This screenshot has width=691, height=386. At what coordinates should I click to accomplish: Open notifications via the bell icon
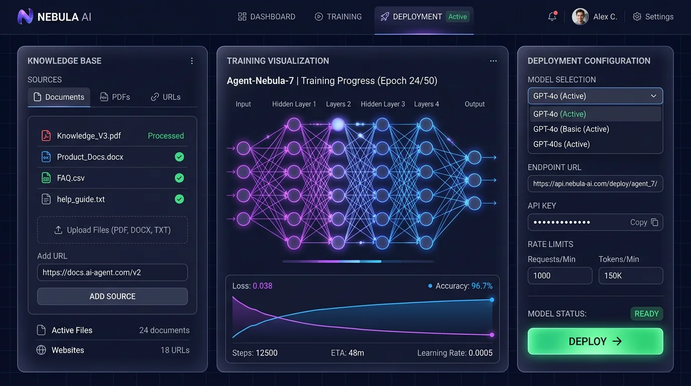tap(552, 16)
